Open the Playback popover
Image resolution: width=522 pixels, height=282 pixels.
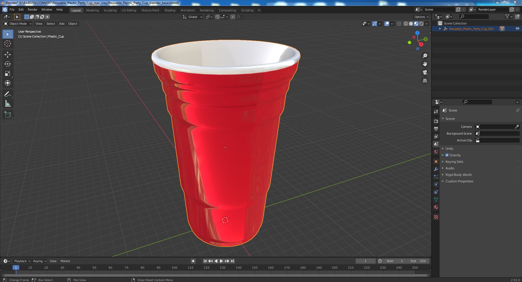[x=22, y=261]
